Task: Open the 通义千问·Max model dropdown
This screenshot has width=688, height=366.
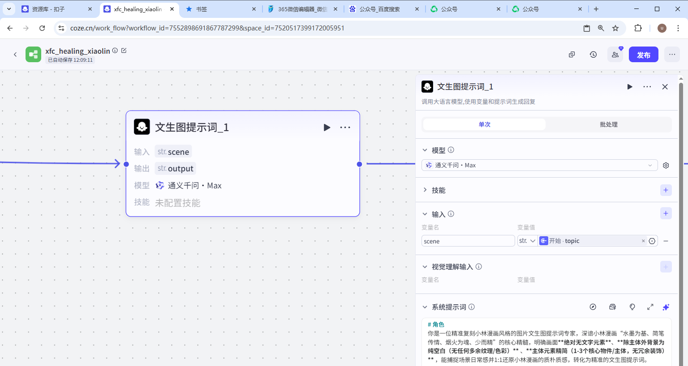Action: 539,166
